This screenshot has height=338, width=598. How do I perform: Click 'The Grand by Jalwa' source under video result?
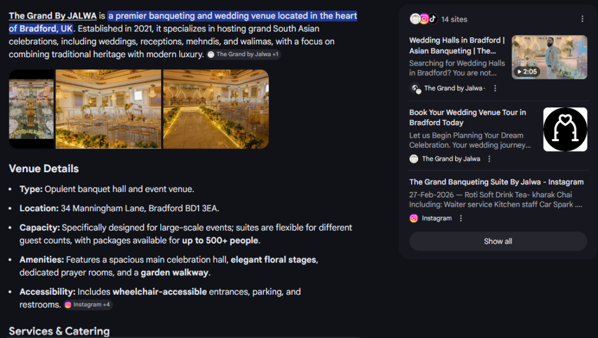pyautogui.click(x=453, y=89)
